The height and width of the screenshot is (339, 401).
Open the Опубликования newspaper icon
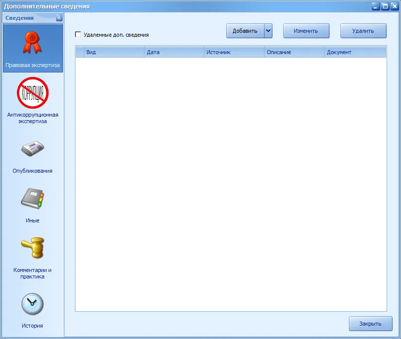tap(32, 148)
